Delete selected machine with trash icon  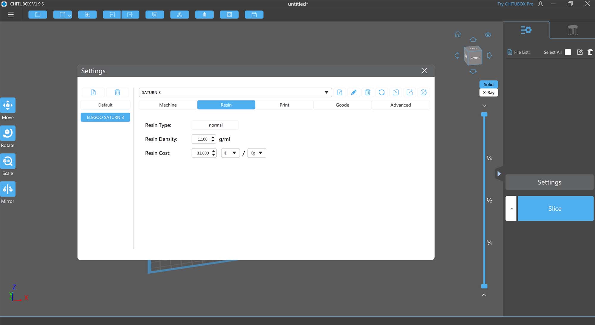(118, 92)
